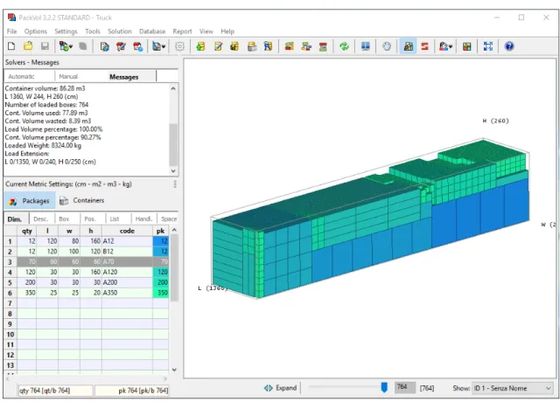Click the red box with blue circle icon
The height and width of the screenshot is (402, 560).
138,46
